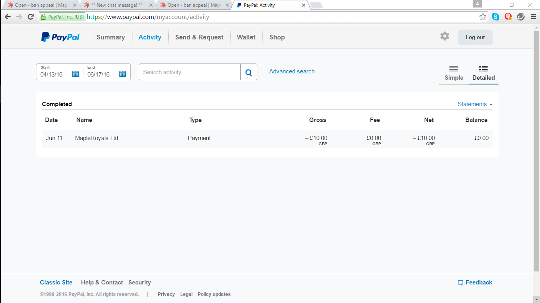Open the End date calendar picker icon

tap(123, 74)
